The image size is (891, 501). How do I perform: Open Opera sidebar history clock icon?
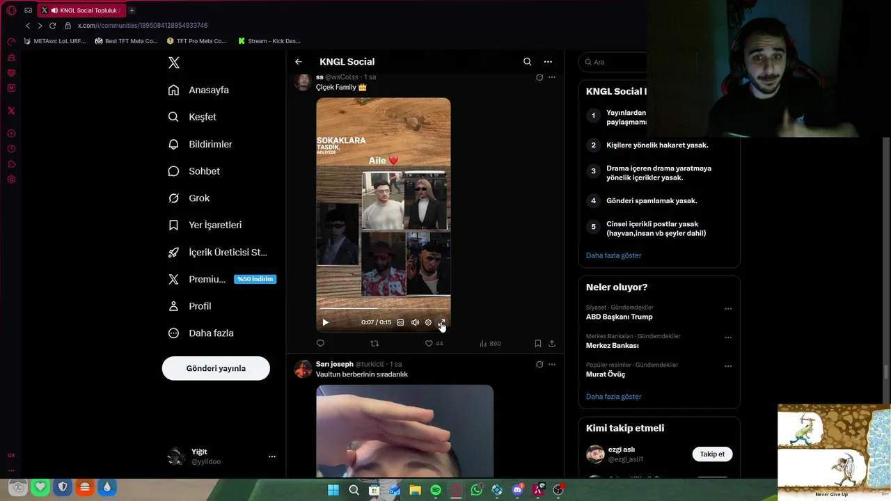(x=11, y=149)
